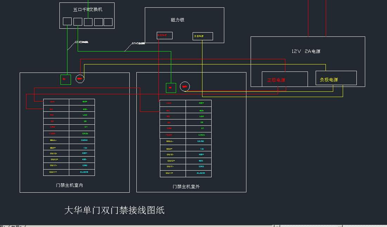Click the NC cell in the 室内 terminal table
This screenshot has width=387, height=227.
tap(56, 108)
